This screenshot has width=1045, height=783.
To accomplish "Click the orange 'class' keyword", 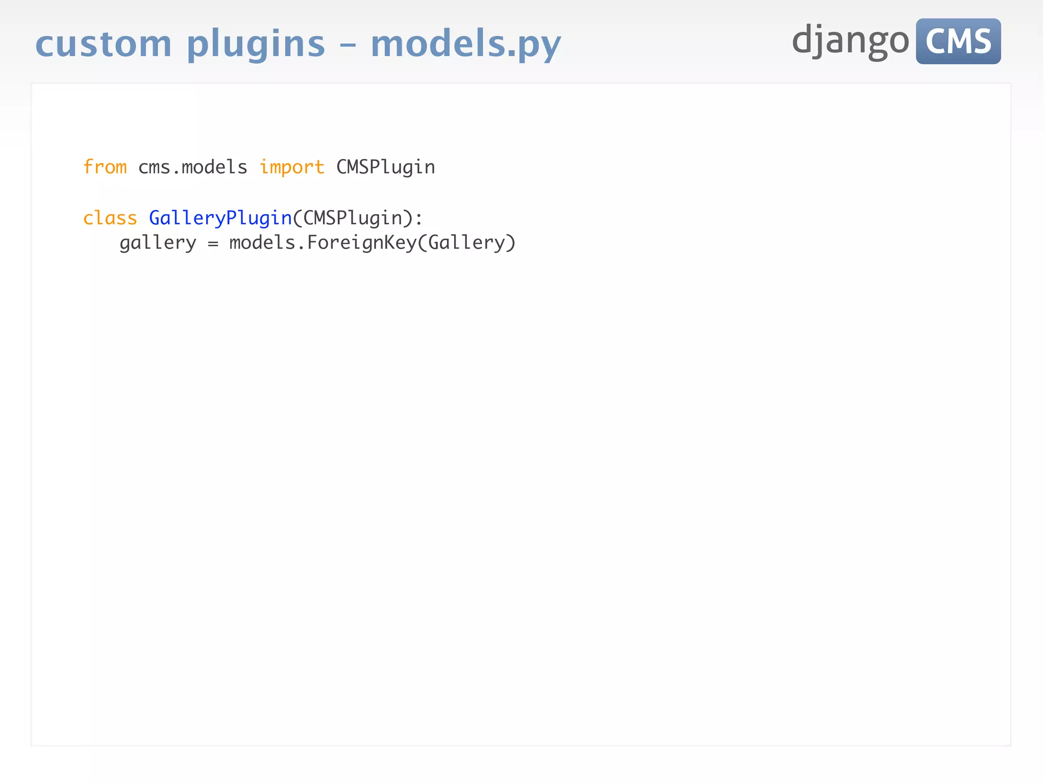I will 110,218.
